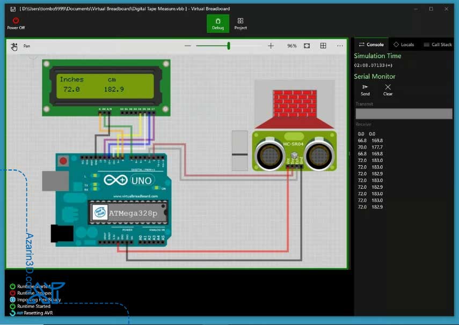Click the Transmit input field

tap(404, 114)
